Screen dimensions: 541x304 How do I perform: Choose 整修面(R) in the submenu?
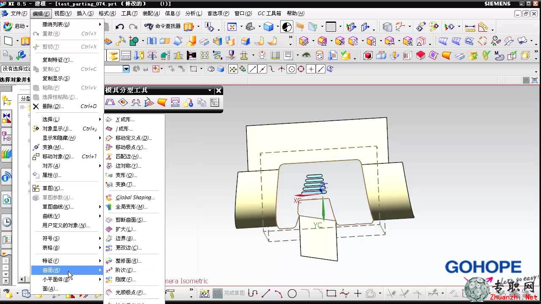pos(134,261)
